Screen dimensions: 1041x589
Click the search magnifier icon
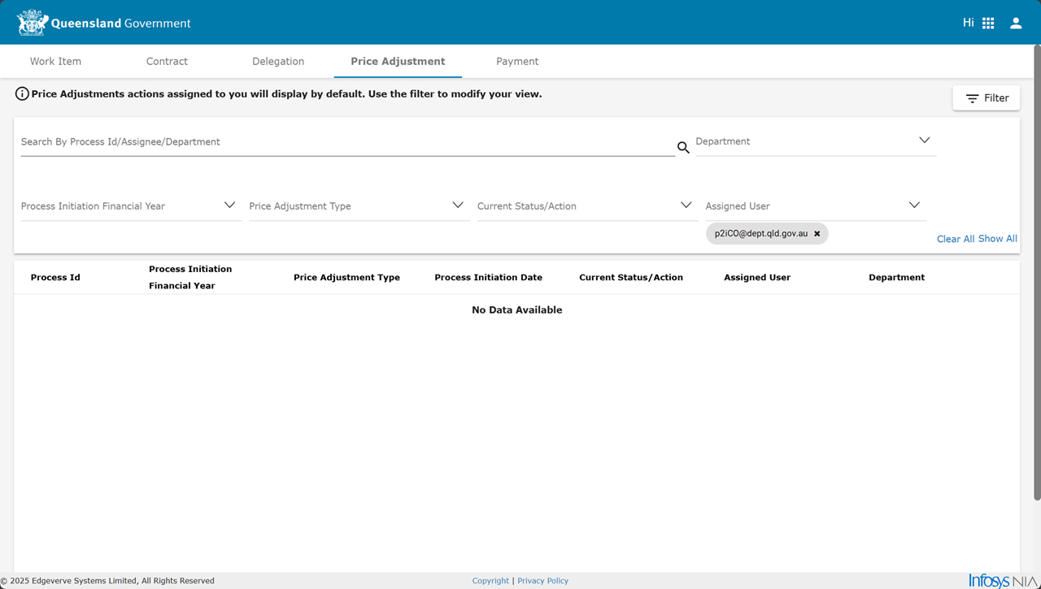pos(683,147)
